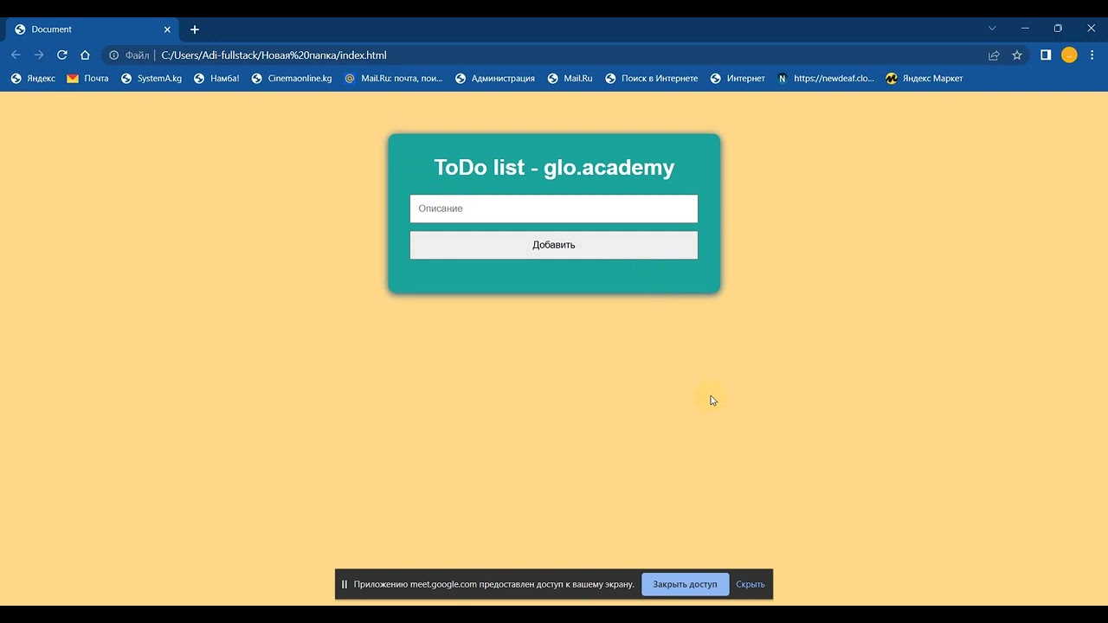Open the Mail.Ru bookmark

570,78
